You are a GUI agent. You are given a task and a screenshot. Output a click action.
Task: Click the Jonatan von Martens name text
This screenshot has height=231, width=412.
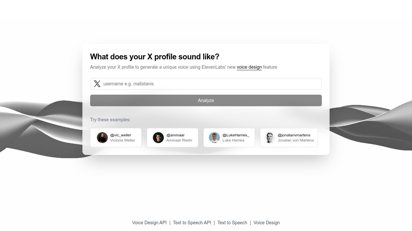click(x=296, y=140)
